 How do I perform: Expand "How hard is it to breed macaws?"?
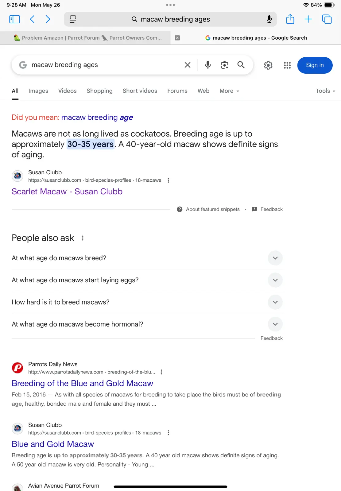[147, 302]
